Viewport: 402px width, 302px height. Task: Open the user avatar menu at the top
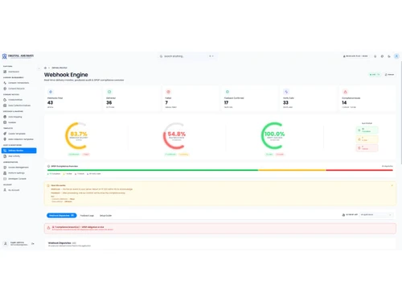(x=396, y=56)
